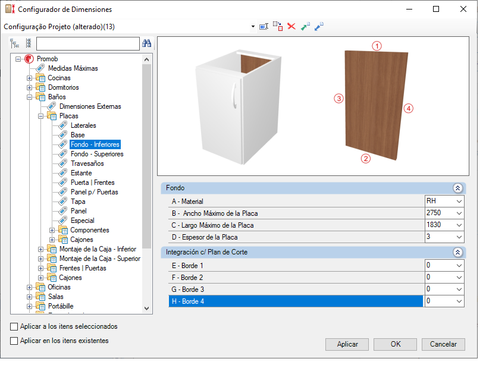The image size is (486, 365).
Task: Click the expand tree icon
Action: tap(14, 43)
